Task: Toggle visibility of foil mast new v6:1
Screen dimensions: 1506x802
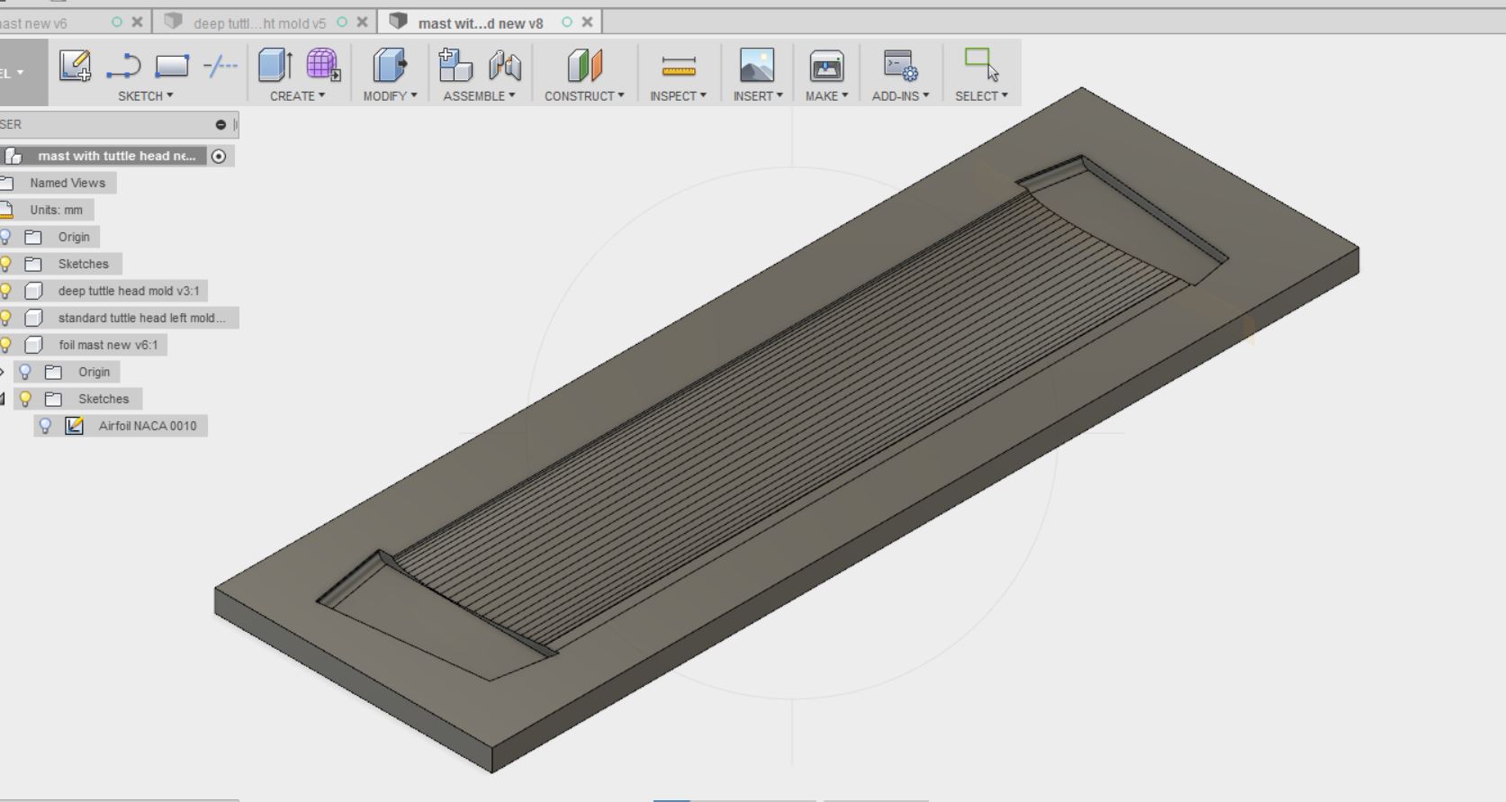Action: pos(5,345)
